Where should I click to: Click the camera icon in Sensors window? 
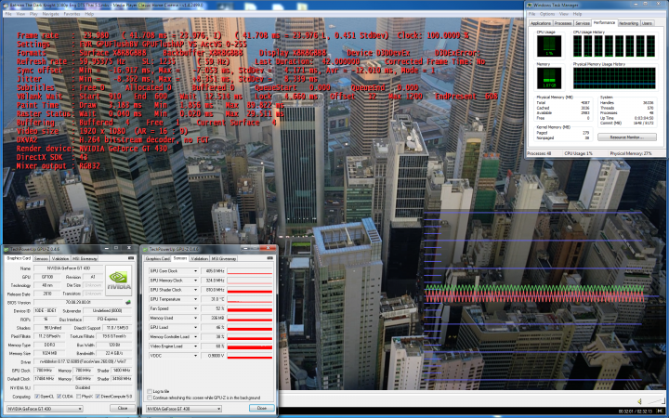coord(270,258)
